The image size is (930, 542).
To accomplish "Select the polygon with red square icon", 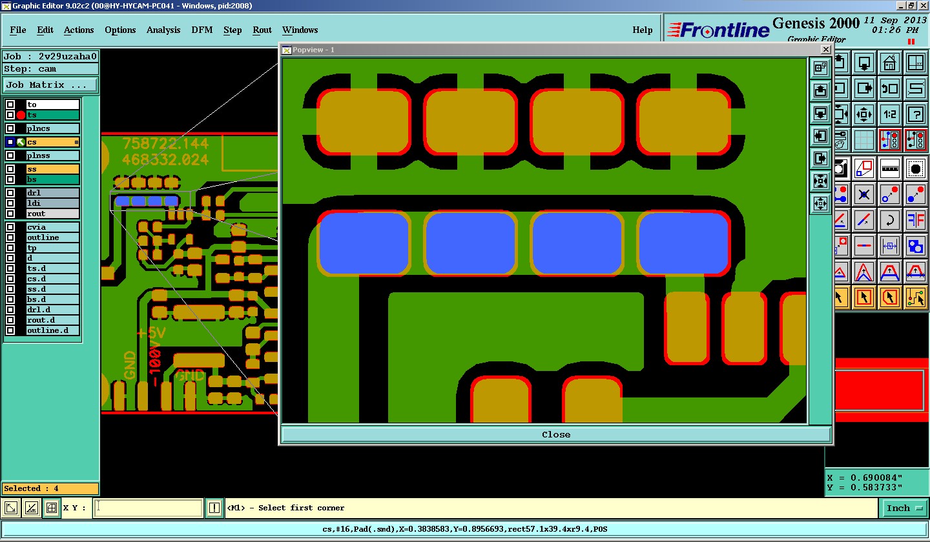I will click(x=865, y=169).
